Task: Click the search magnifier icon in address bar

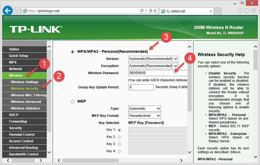Action: [x=142, y=11]
